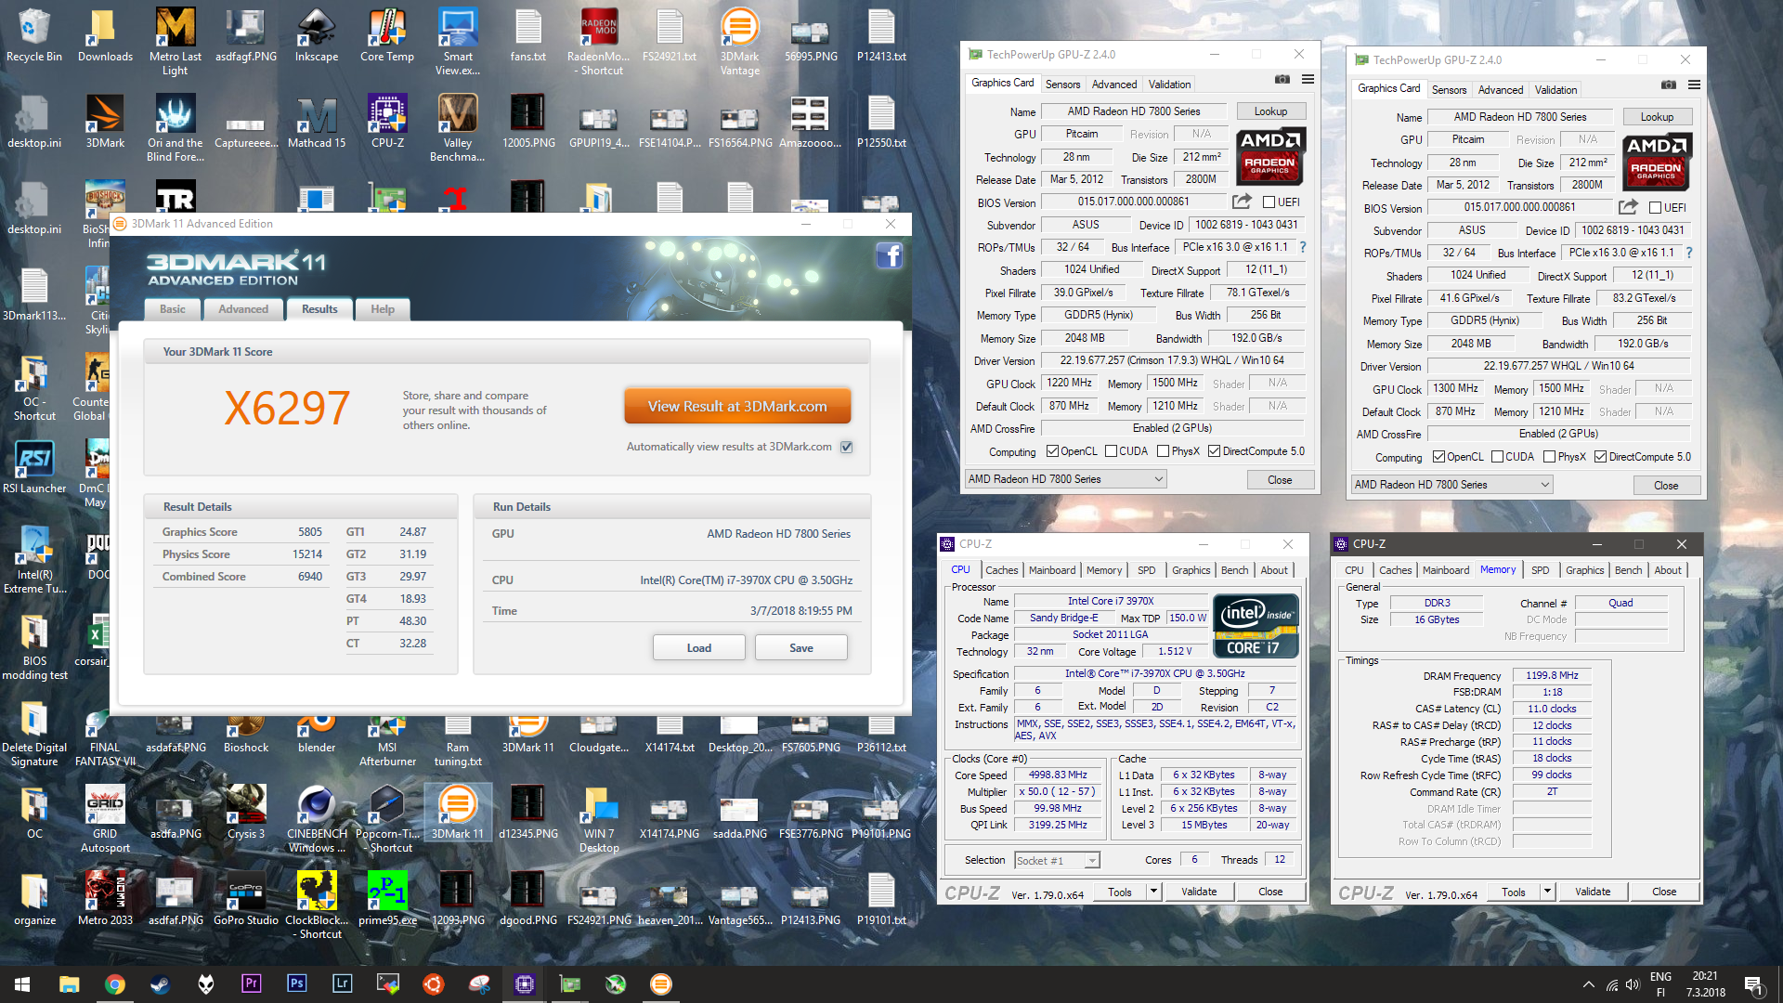Uncheck automatically view results at 3DMark.com

point(847,447)
